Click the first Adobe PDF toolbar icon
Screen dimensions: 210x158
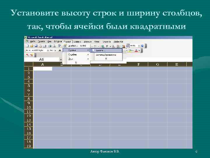pos(27,55)
